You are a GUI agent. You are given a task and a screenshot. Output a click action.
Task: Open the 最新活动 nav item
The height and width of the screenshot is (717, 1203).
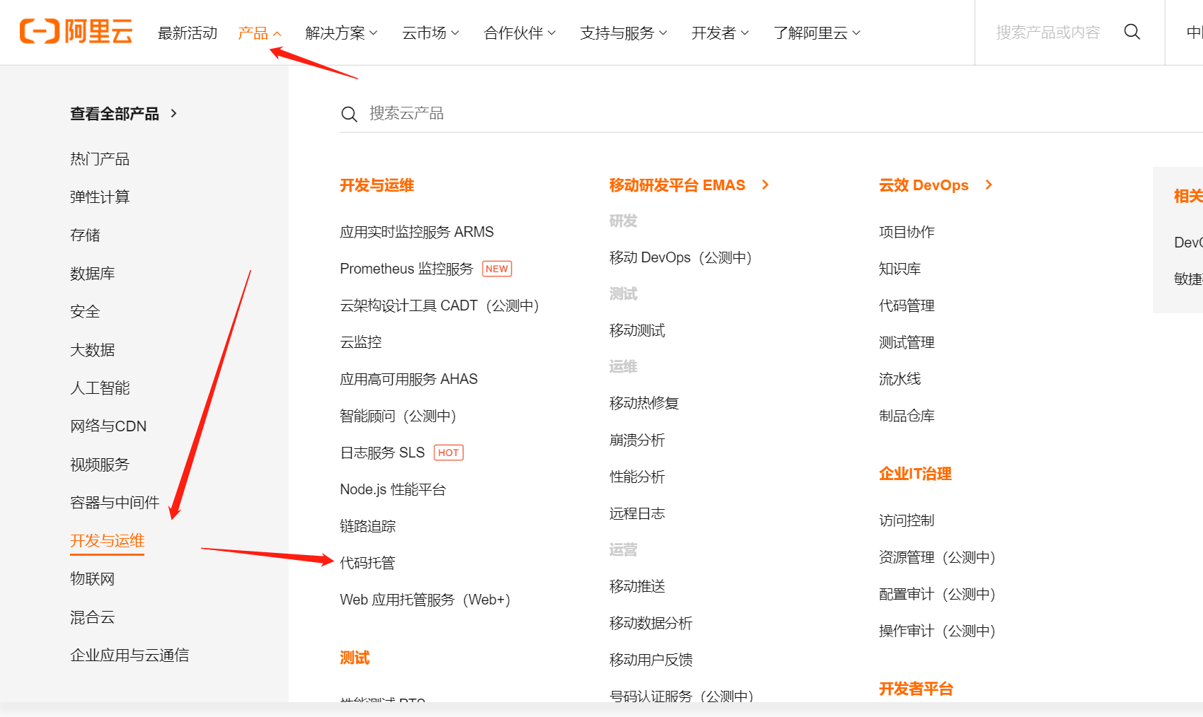(188, 33)
